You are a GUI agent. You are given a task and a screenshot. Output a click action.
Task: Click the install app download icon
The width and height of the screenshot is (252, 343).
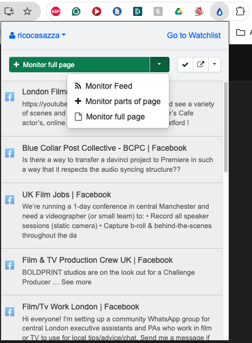coord(9,11)
